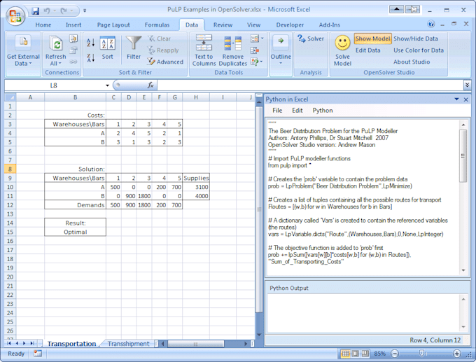Click the Select All corner cell
476x362 pixels.
pyautogui.click(x=10, y=97)
